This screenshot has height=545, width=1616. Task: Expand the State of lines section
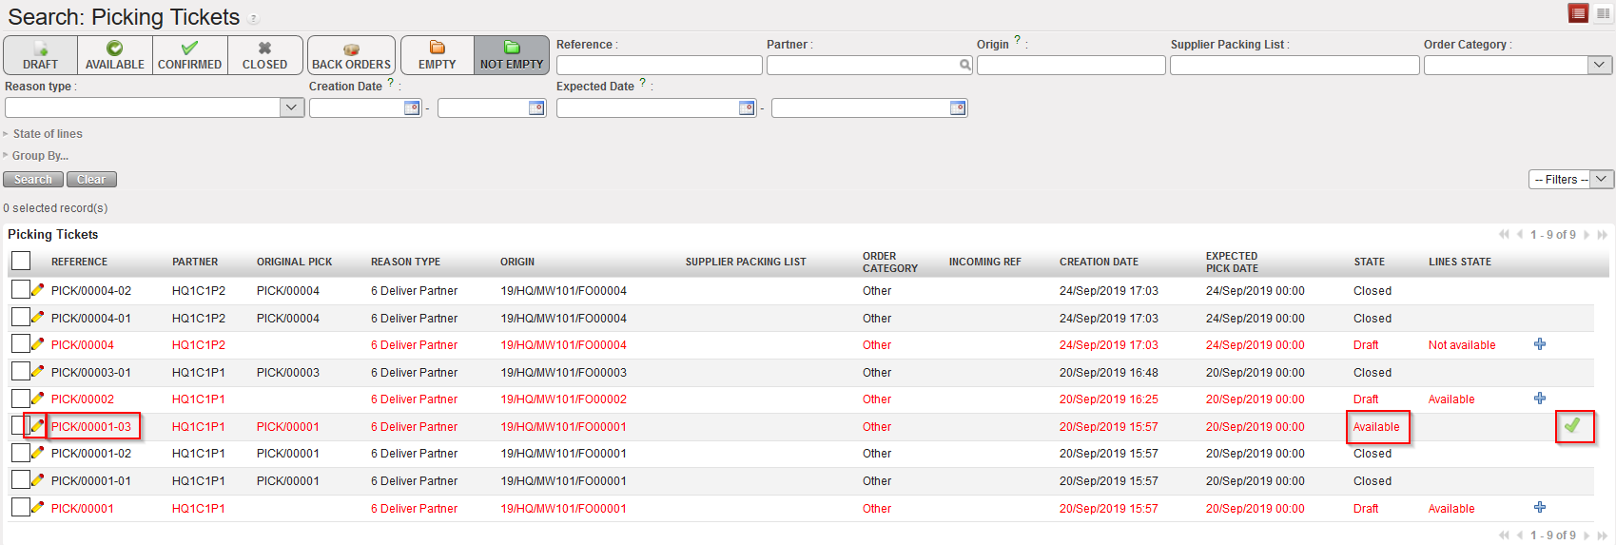click(48, 134)
